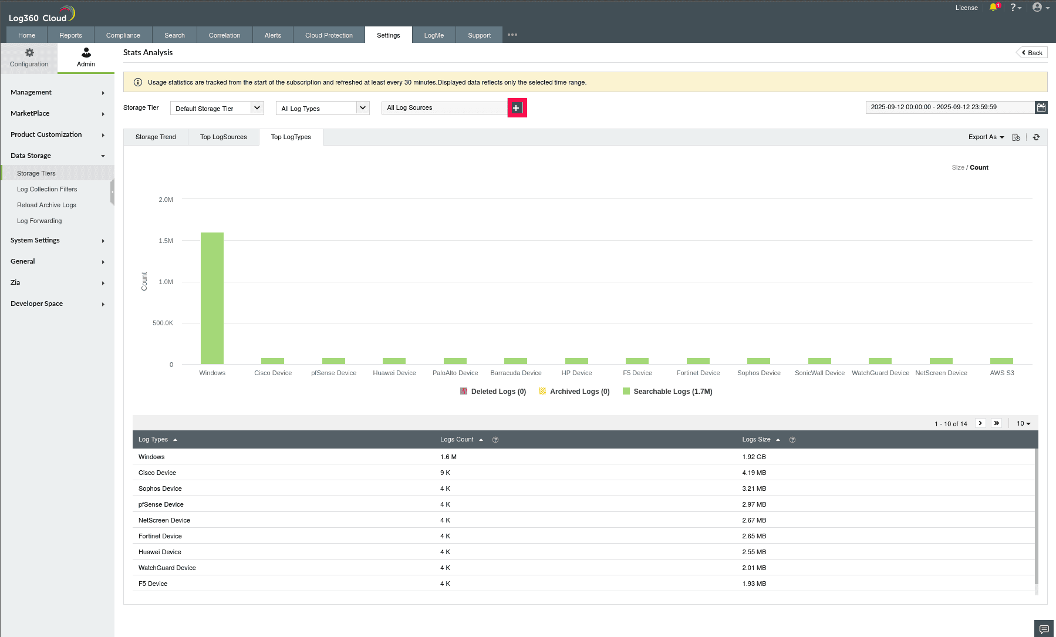
Task: Open the Export As dropdown
Action: [x=986, y=137]
